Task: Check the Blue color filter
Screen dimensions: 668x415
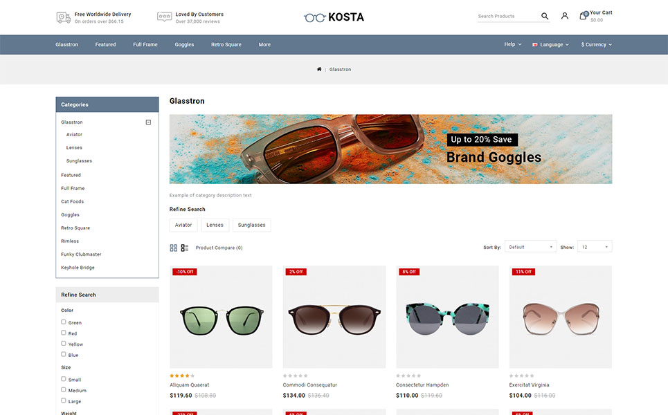Action: pyautogui.click(x=64, y=355)
